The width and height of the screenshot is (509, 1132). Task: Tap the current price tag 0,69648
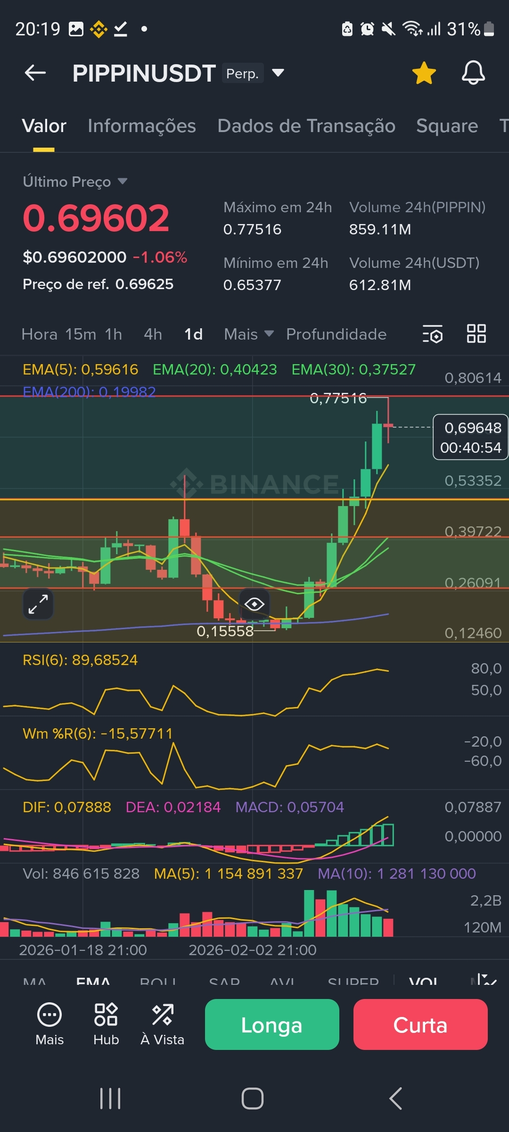coord(470,437)
